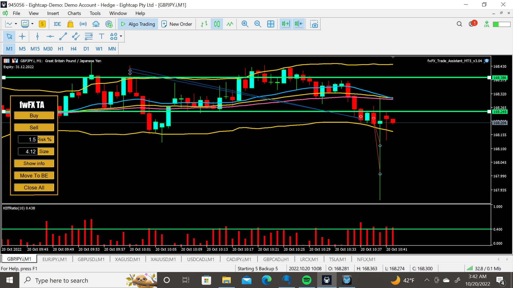Select the crosshair cursor tool
This screenshot has height=288, width=513.
(x=22, y=37)
